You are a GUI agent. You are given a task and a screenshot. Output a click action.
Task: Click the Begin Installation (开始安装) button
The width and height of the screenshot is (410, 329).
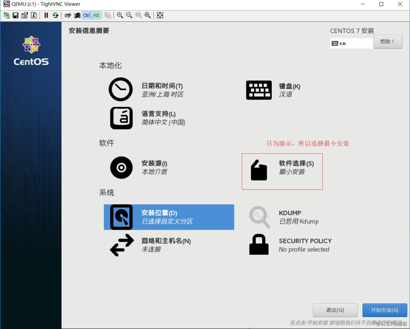(x=384, y=310)
